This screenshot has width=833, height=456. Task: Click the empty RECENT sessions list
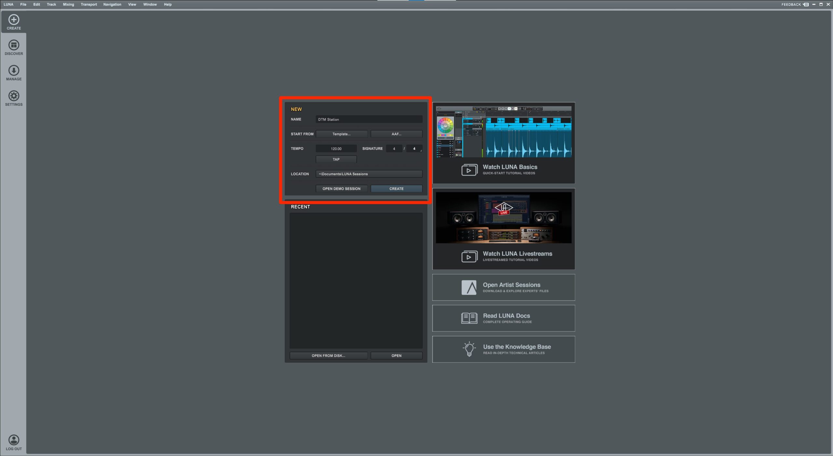click(x=356, y=281)
